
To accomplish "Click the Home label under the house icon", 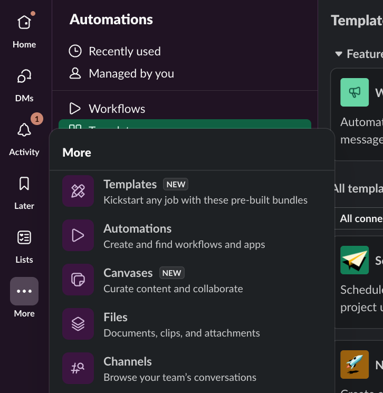I will click(x=24, y=44).
